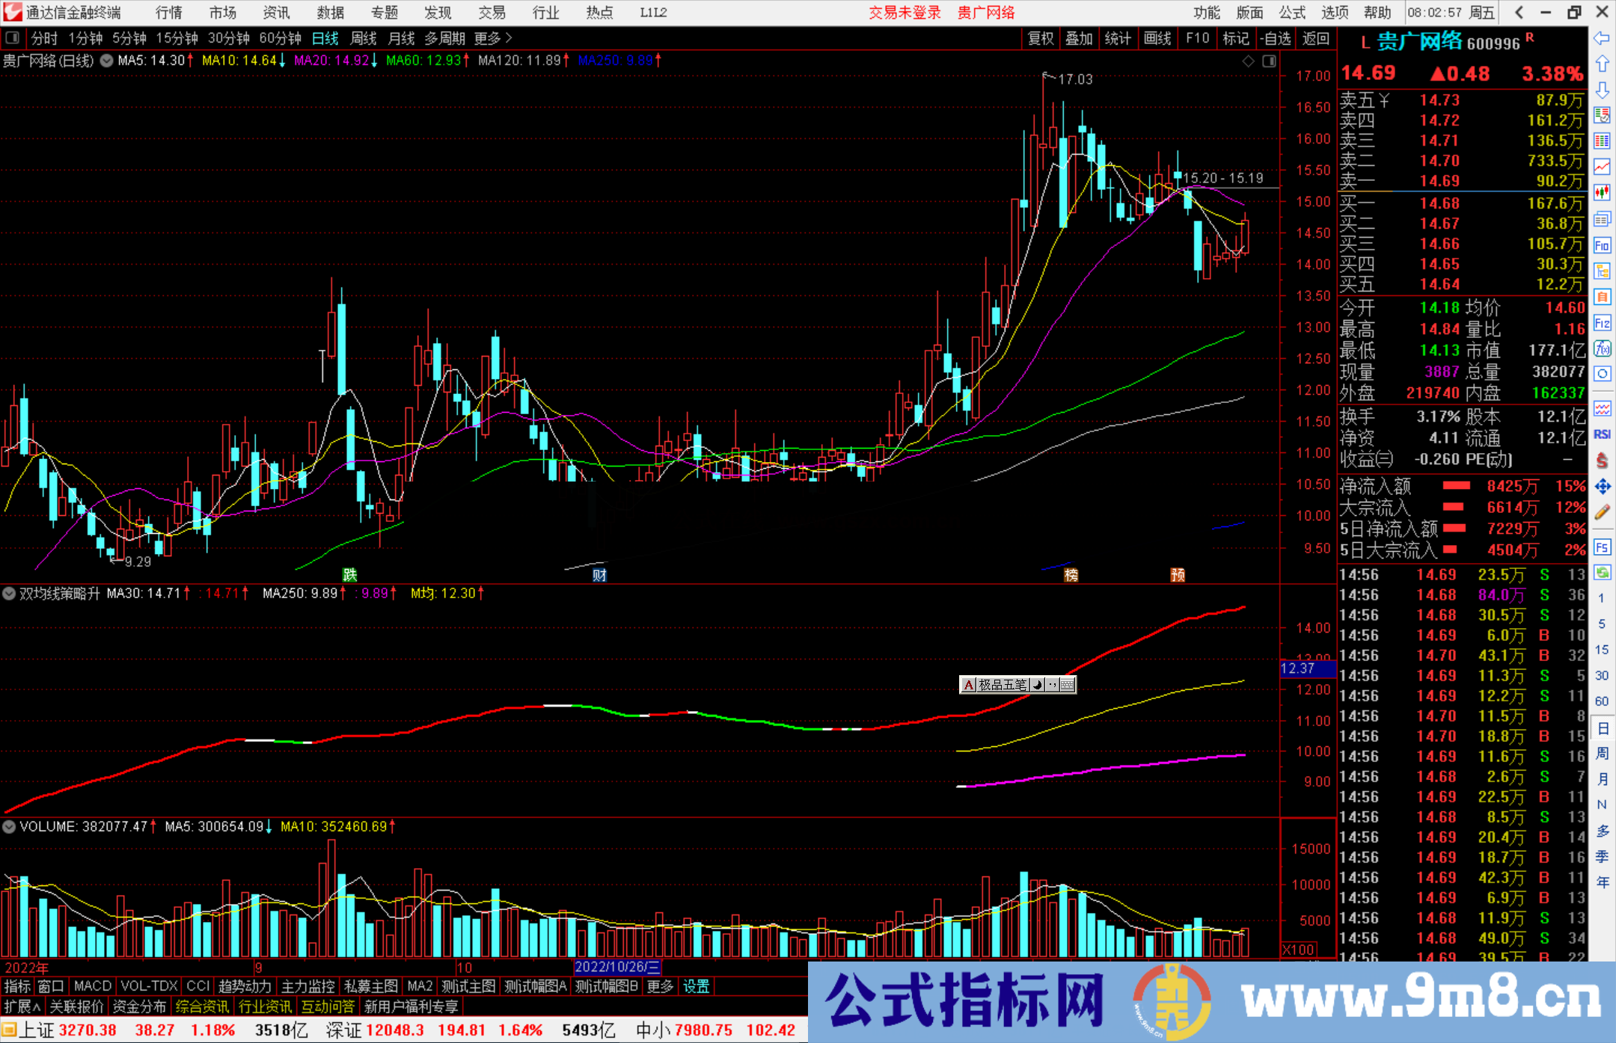The height and width of the screenshot is (1043, 1616).
Task: Switch to the 周线 period tab
Action: click(x=363, y=38)
